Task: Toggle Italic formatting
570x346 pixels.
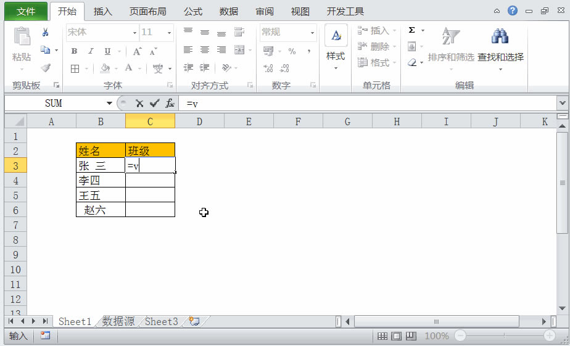Action: coord(91,51)
